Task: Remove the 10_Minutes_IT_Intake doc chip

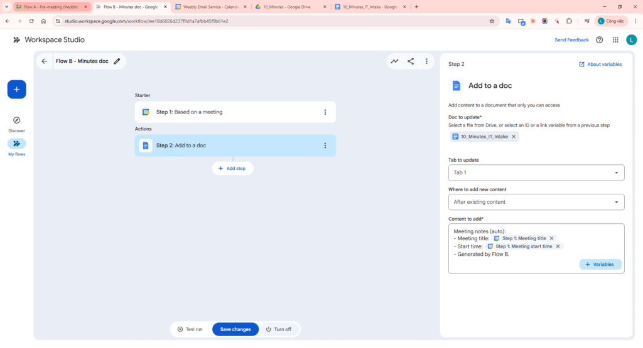Action: pyautogui.click(x=514, y=137)
